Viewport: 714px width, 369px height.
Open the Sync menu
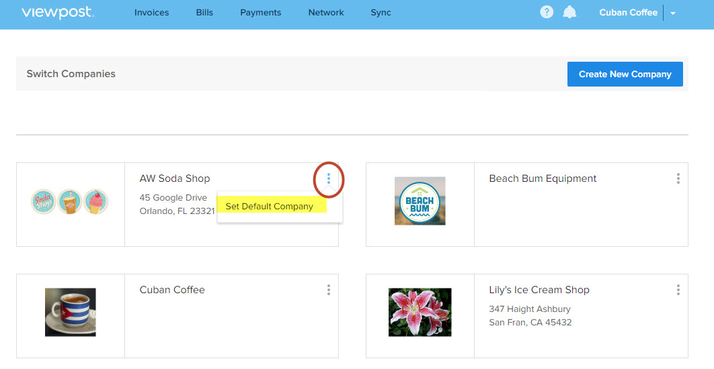click(381, 13)
